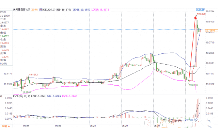
Task: Click the LOWER:18.8972 band value
Action: coord(102,10)
